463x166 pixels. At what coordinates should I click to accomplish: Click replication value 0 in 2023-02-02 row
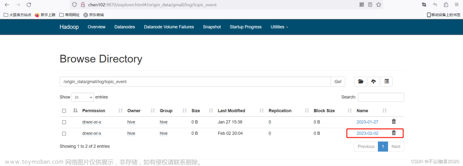coord(270,133)
